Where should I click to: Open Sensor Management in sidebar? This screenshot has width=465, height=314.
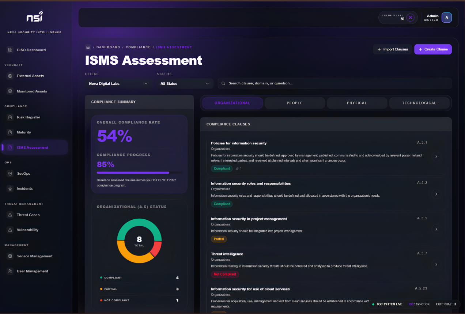(35, 256)
